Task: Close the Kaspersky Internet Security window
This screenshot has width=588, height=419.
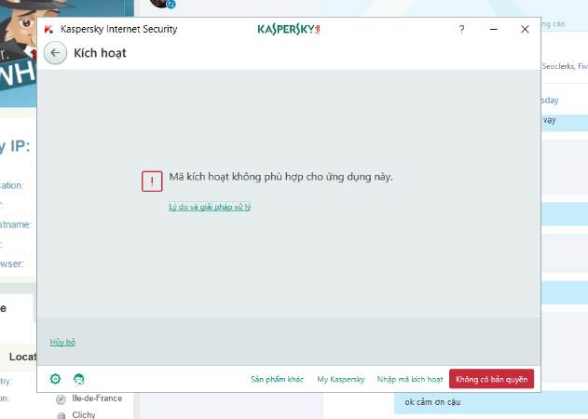Action: click(525, 29)
